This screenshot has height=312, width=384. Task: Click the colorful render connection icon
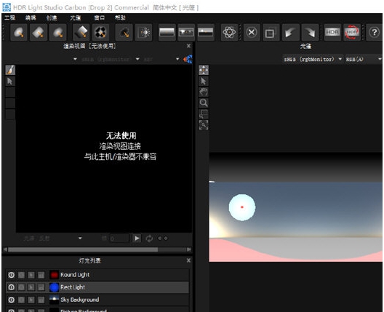click(x=188, y=59)
